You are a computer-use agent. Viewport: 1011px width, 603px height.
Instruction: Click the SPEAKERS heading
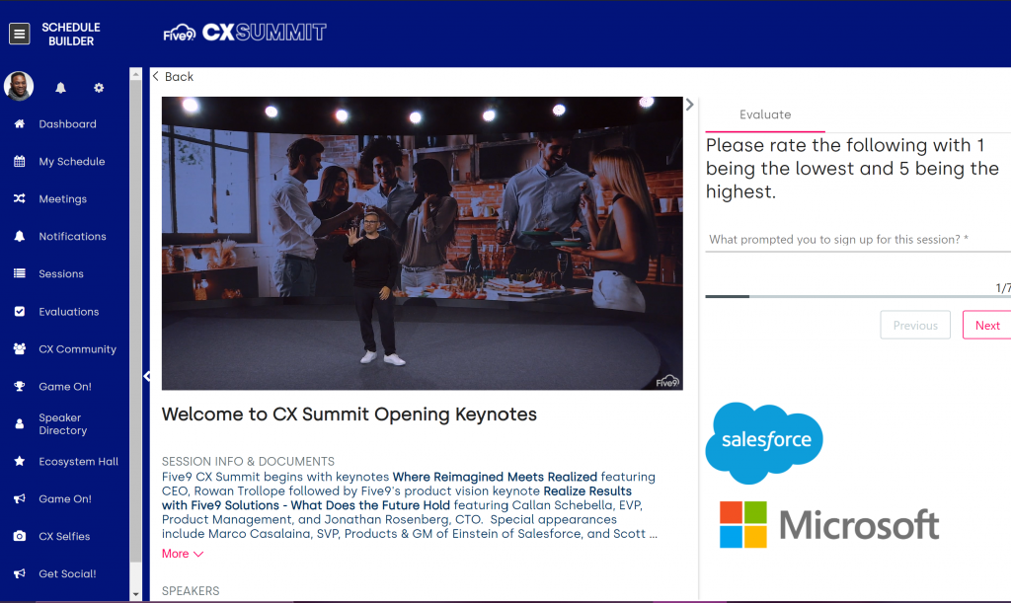point(191,591)
